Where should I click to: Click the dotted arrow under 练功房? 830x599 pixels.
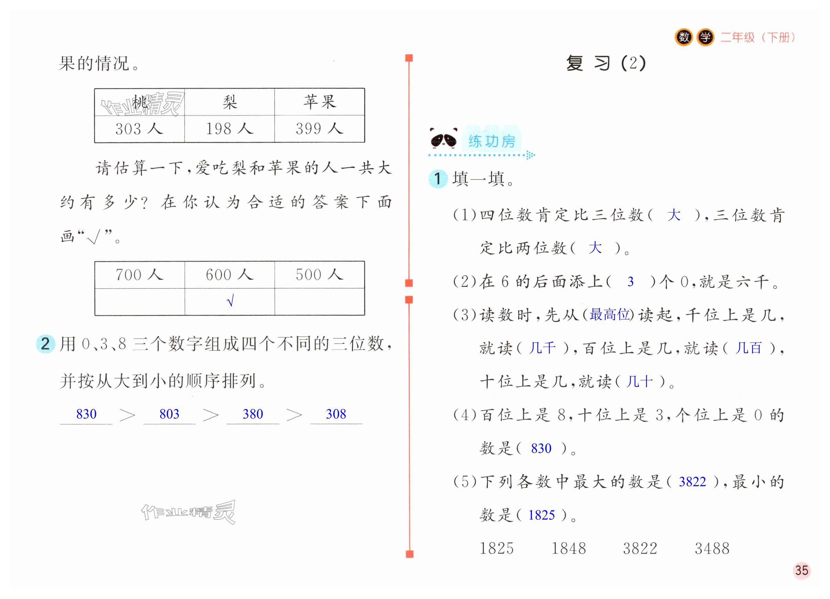(482, 155)
